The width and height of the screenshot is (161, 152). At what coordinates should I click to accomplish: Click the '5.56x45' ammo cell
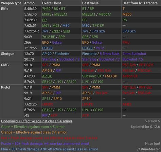point(30,14)
